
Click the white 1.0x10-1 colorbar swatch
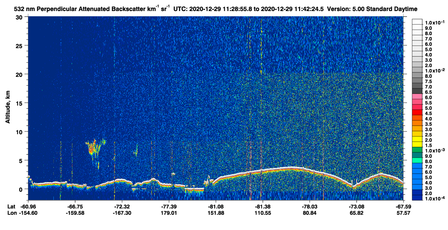click(417, 22)
